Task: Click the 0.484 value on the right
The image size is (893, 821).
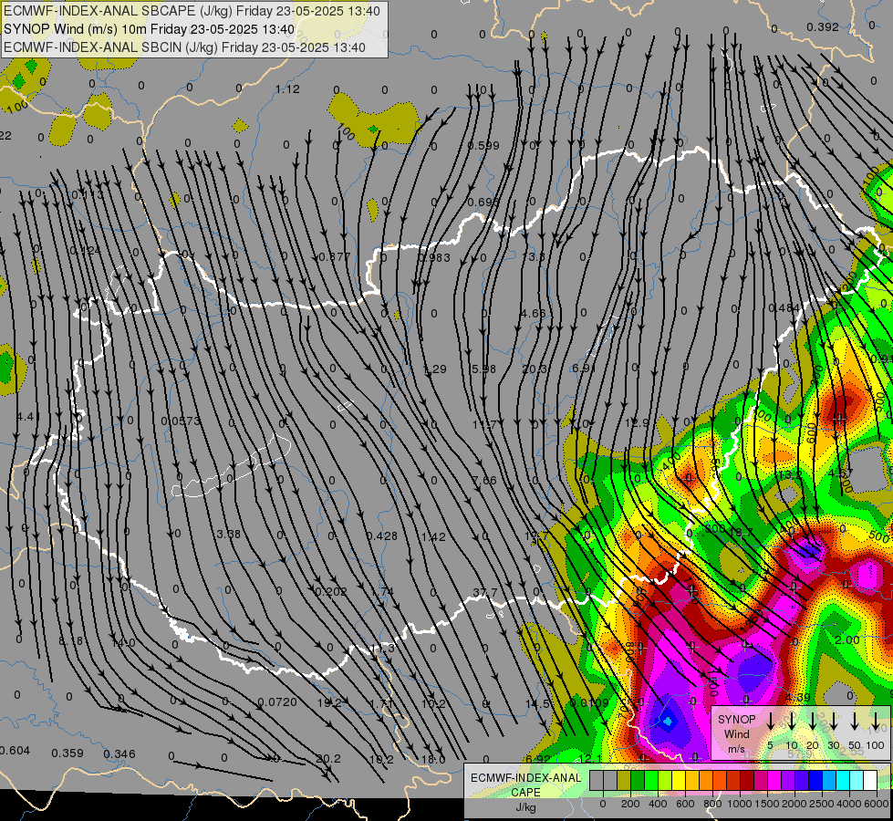Action: click(x=784, y=308)
